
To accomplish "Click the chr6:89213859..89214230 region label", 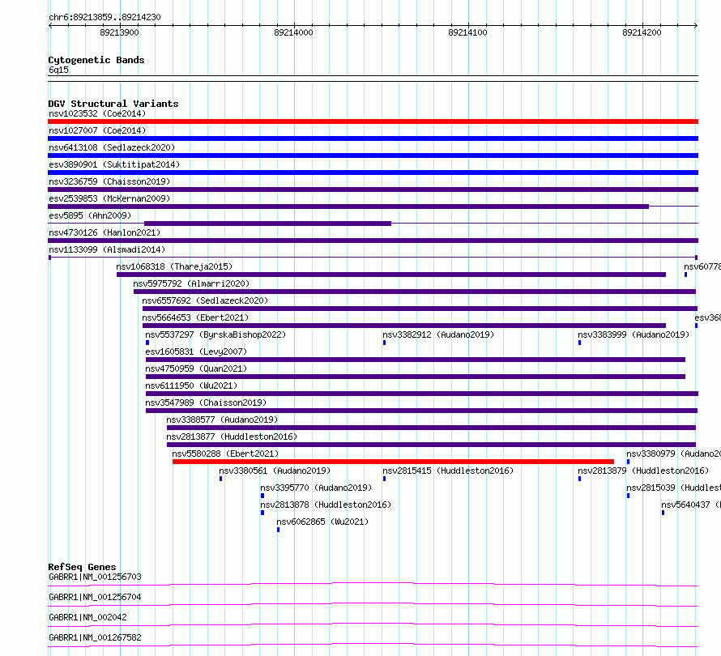I will [105, 17].
